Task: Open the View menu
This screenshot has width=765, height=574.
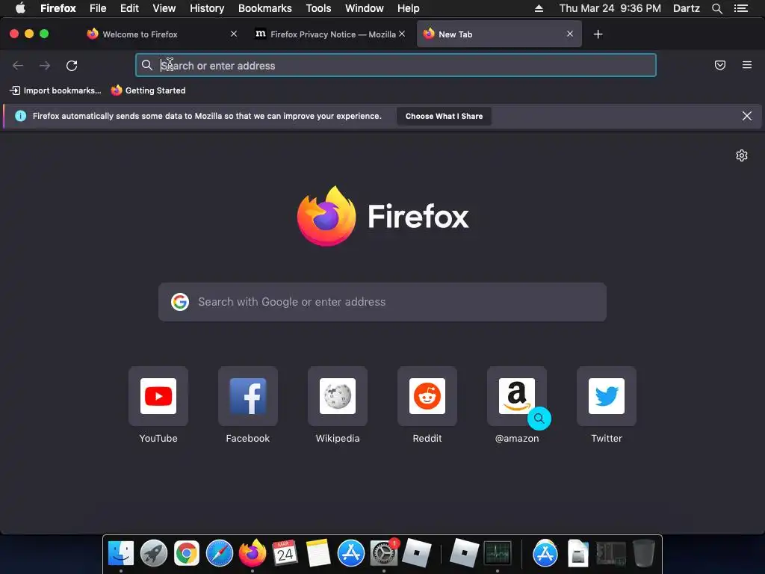Action: click(x=164, y=8)
